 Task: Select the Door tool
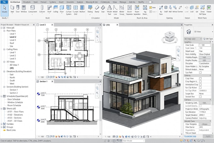point(18,9)
